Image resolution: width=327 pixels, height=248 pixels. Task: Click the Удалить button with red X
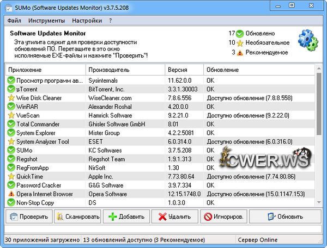point(174,216)
